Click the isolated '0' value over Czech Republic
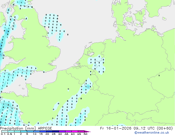Image resolution: width=175 pixels, height=135 pixels. tap(159, 76)
